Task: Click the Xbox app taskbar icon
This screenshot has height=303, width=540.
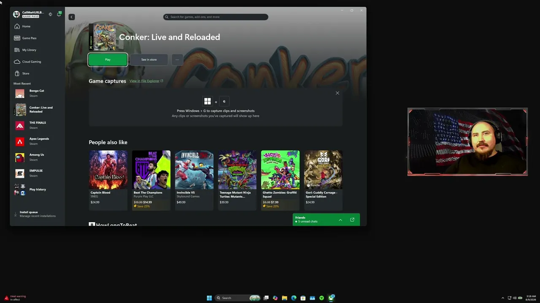Action: click(x=331, y=298)
